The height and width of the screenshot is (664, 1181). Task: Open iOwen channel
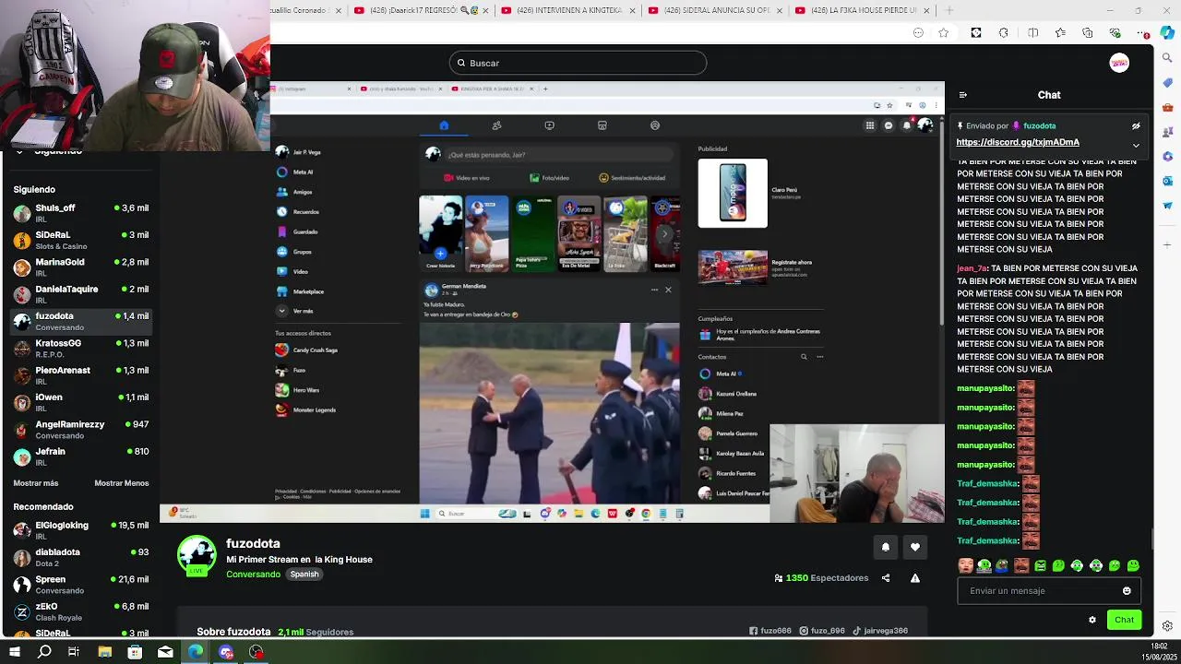point(80,402)
